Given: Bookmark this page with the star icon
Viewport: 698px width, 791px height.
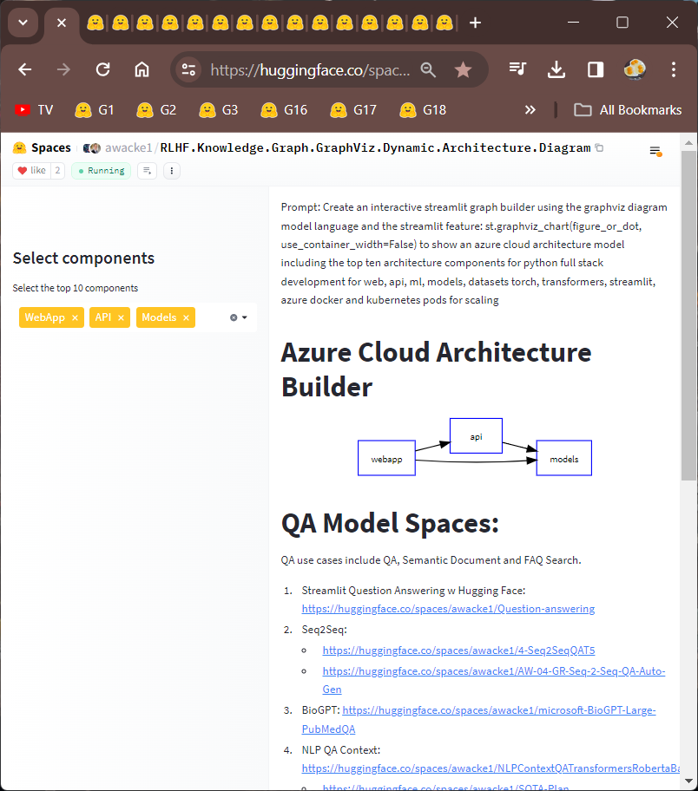Looking at the screenshot, I should pos(463,70).
